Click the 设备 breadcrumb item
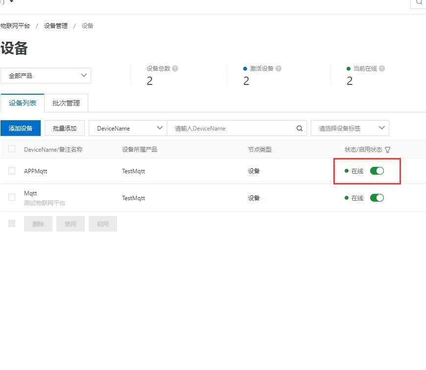426x370 pixels. click(x=87, y=26)
